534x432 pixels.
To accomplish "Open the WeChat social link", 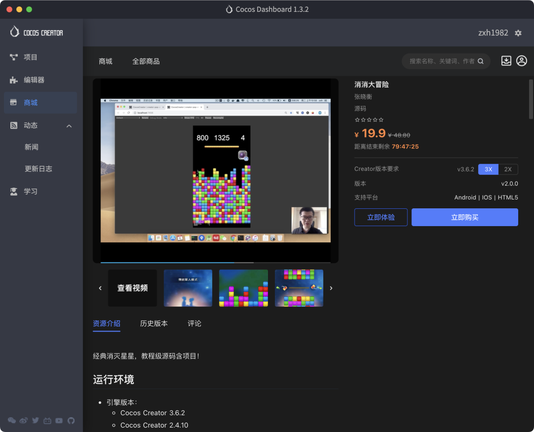I will pyautogui.click(x=12, y=421).
